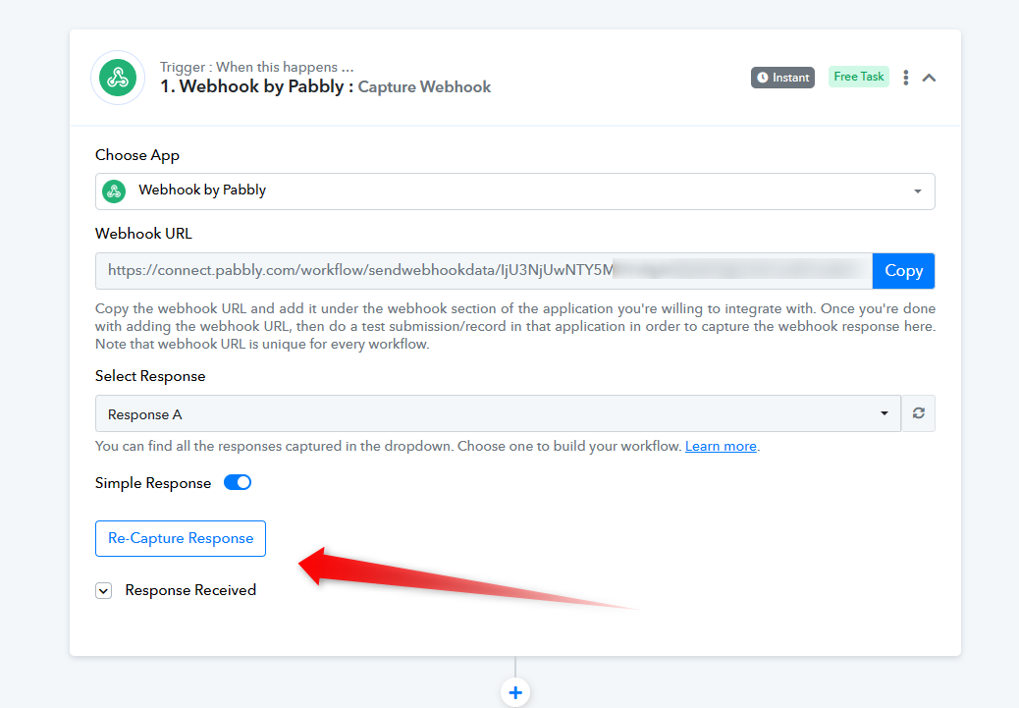Open the Select Response dropdown showing Response A
1019x708 pixels.
point(498,413)
